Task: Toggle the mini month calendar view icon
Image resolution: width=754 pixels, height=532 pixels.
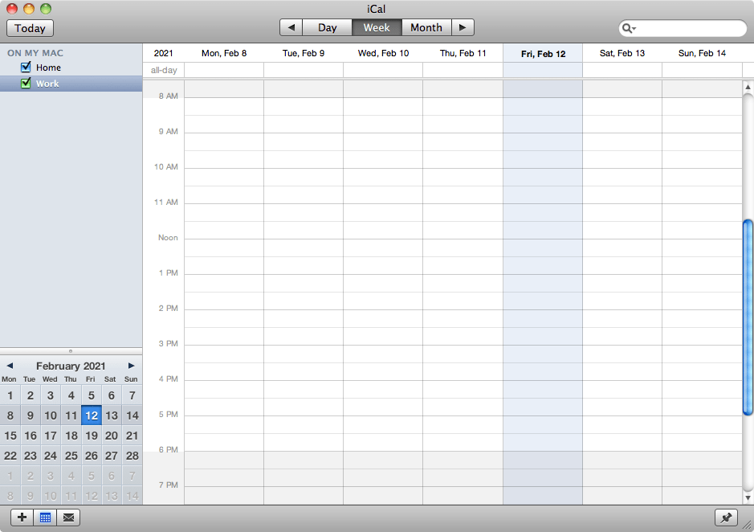Action: pyautogui.click(x=45, y=517)
